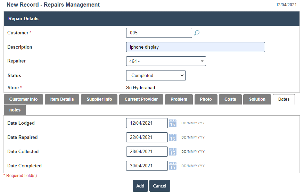Open calendar picker for Date Lodged
304x192 pixels.
pos(173,123)
